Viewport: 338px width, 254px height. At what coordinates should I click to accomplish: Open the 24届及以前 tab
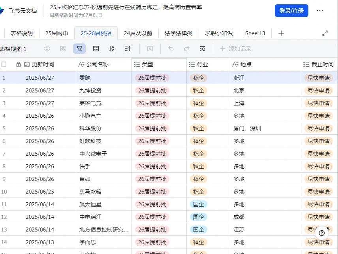[138, 33]
